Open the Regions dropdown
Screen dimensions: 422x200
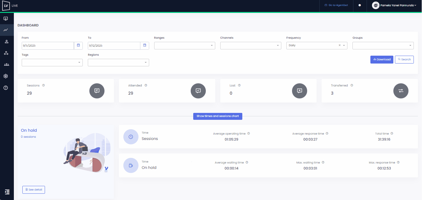[x=118, y=63]
